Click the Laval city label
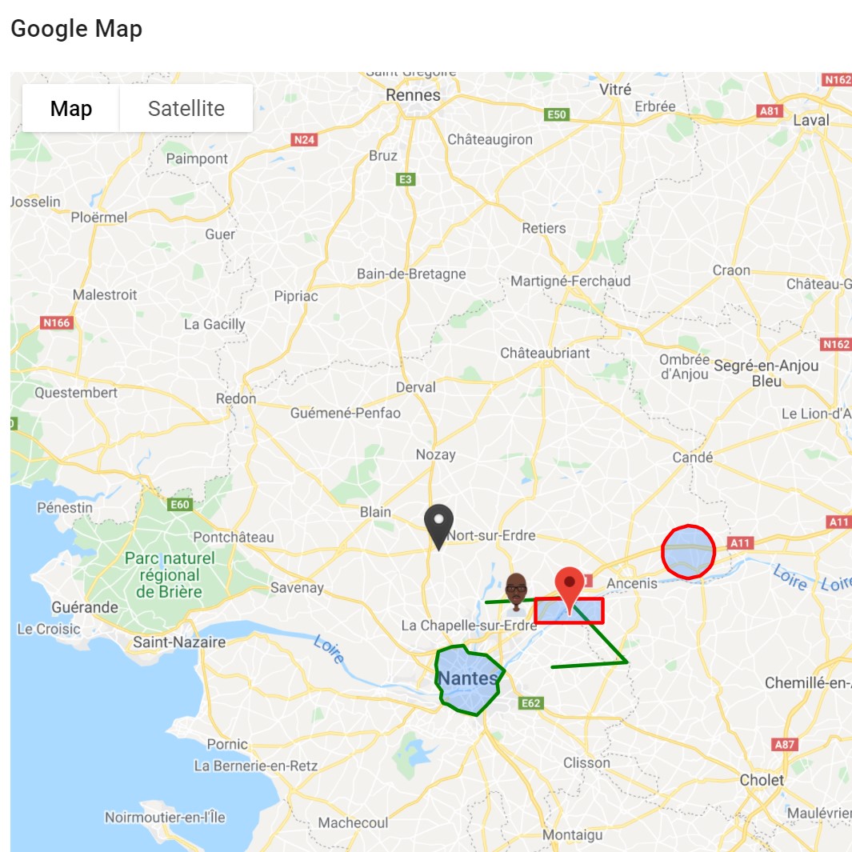The image size is (852, 852). [810, 120]
